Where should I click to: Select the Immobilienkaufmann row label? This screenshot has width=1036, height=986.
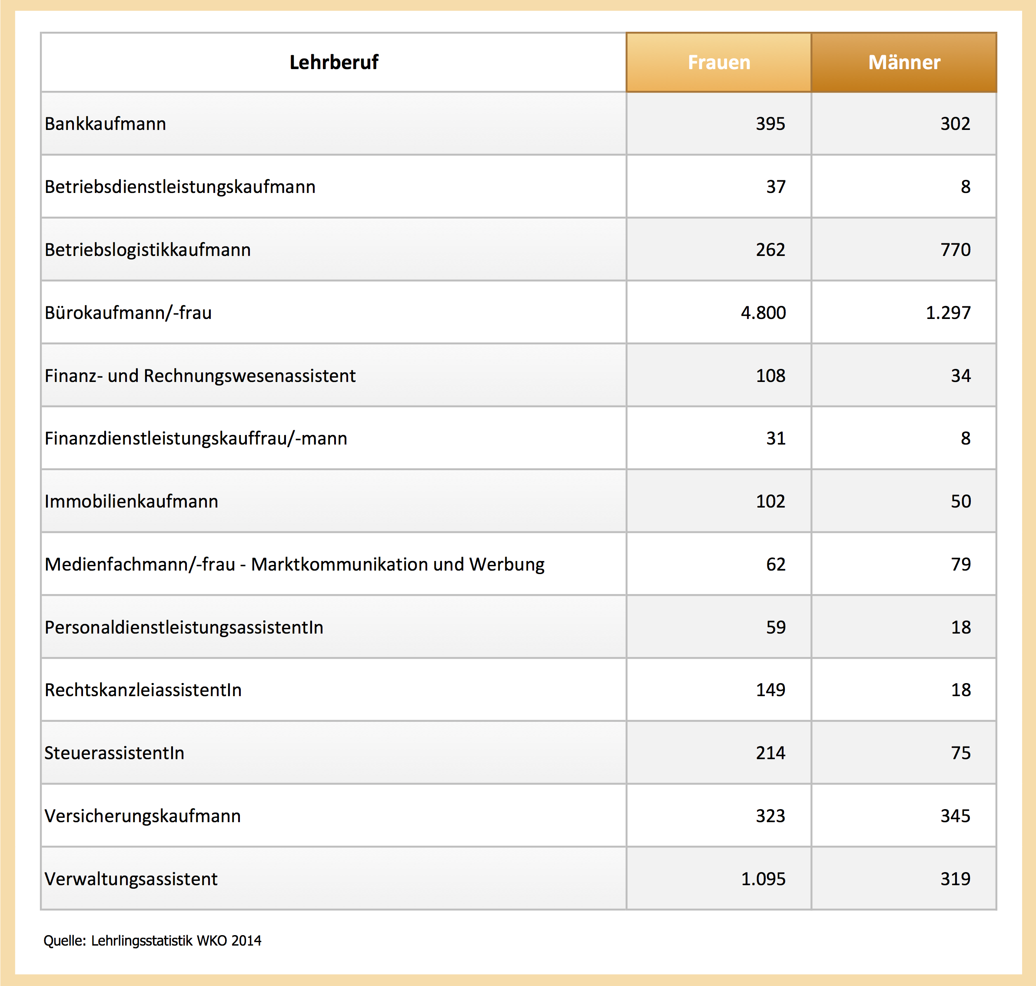coord(131,501)
